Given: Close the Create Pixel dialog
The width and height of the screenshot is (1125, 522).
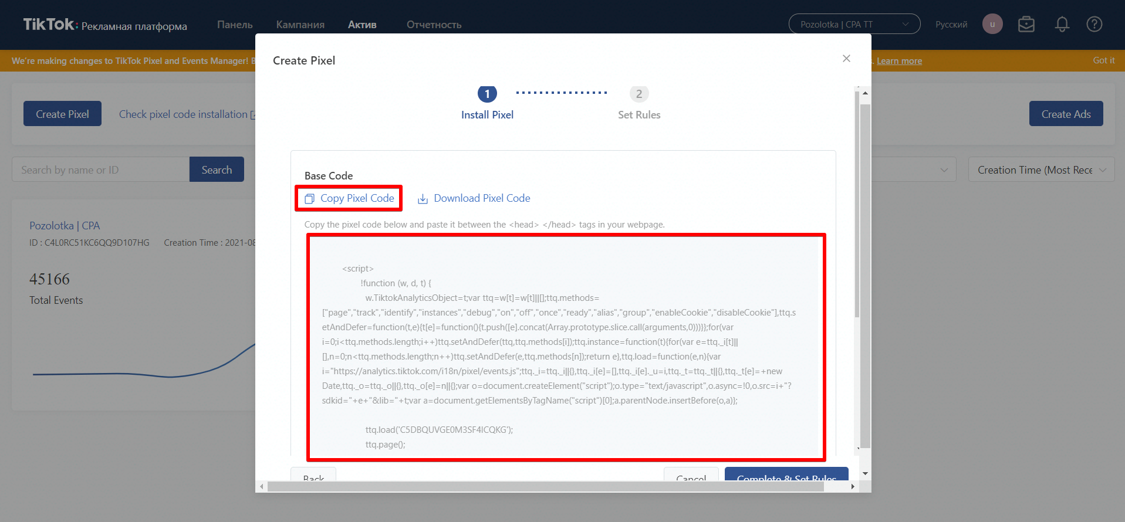Looking at the screenshot, I should coord(846,59).
